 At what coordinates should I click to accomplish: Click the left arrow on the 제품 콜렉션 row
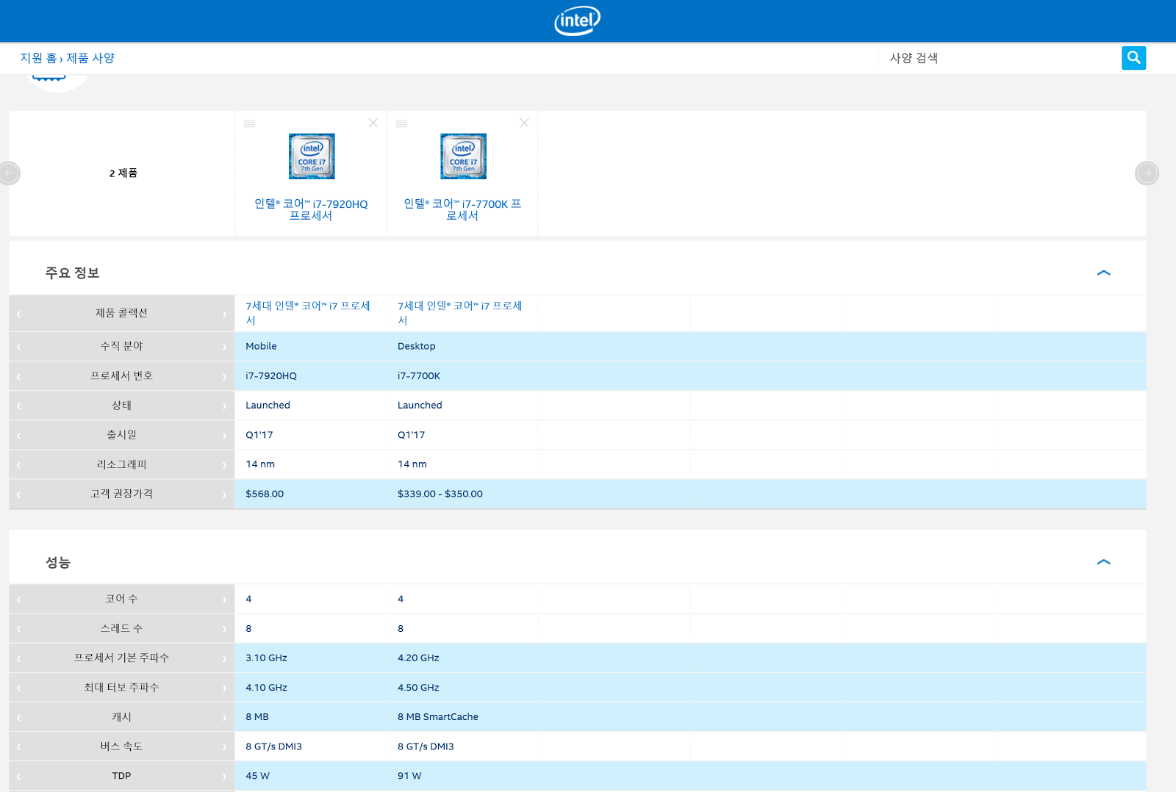coord(18,314)
